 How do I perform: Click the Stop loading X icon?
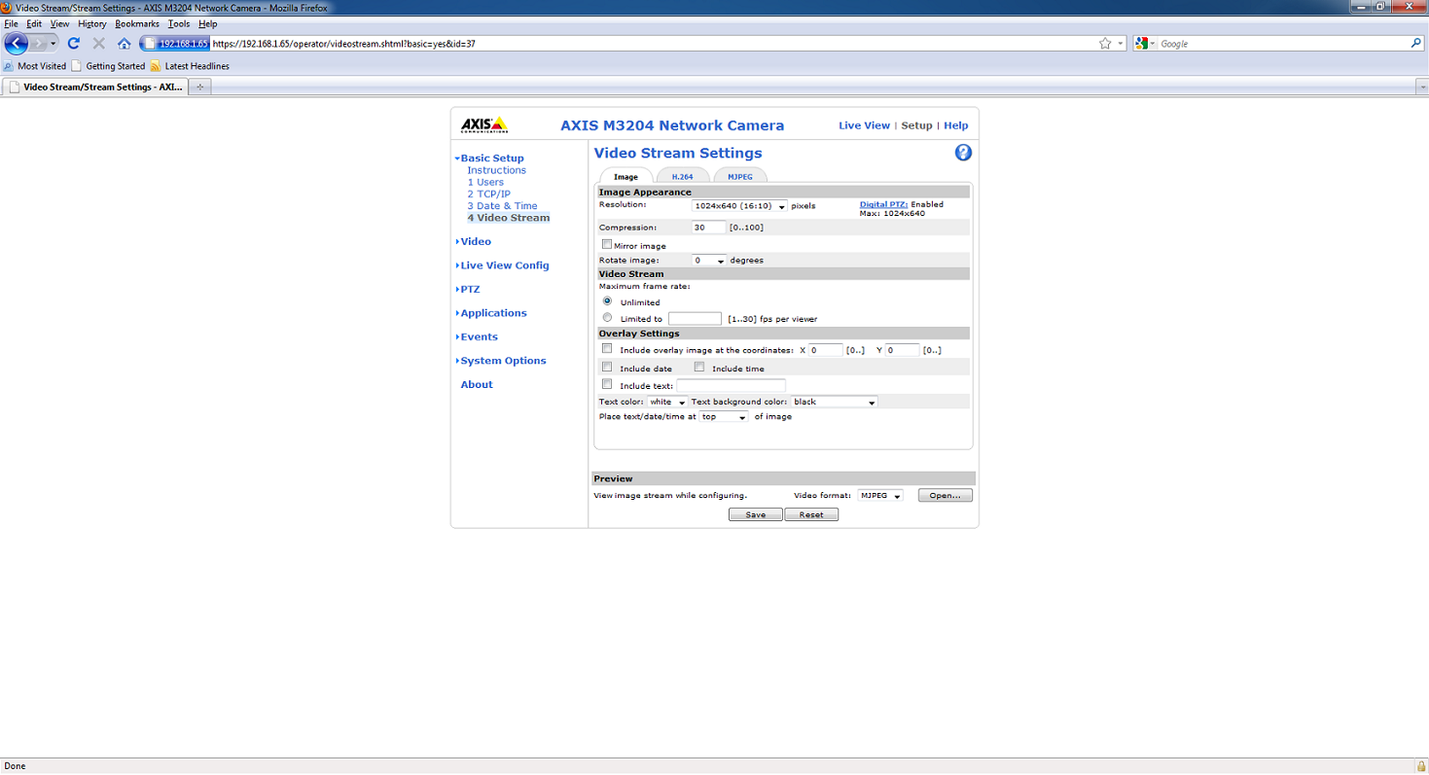pos(98,44)
